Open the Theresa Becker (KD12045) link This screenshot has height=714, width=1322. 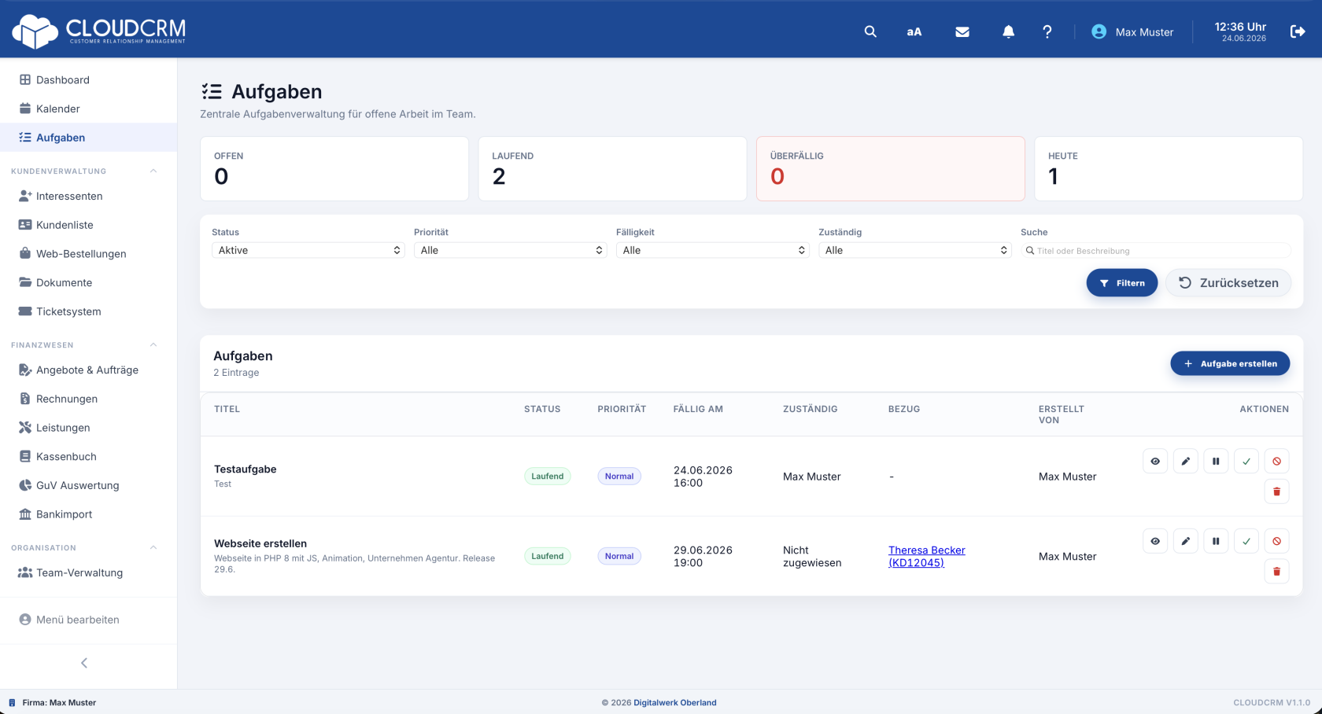(x=927, y=556)
